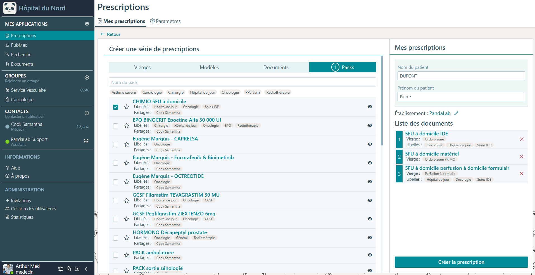Filter packs by Asthme sévère tag
This screenshot has height=275, width=535.
(124, 92)
